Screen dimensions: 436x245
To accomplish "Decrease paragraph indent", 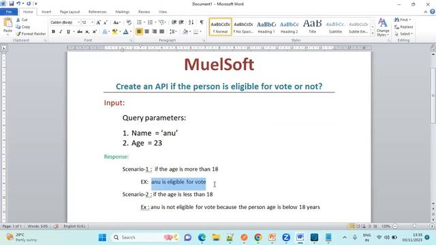I will pos(174,22).
